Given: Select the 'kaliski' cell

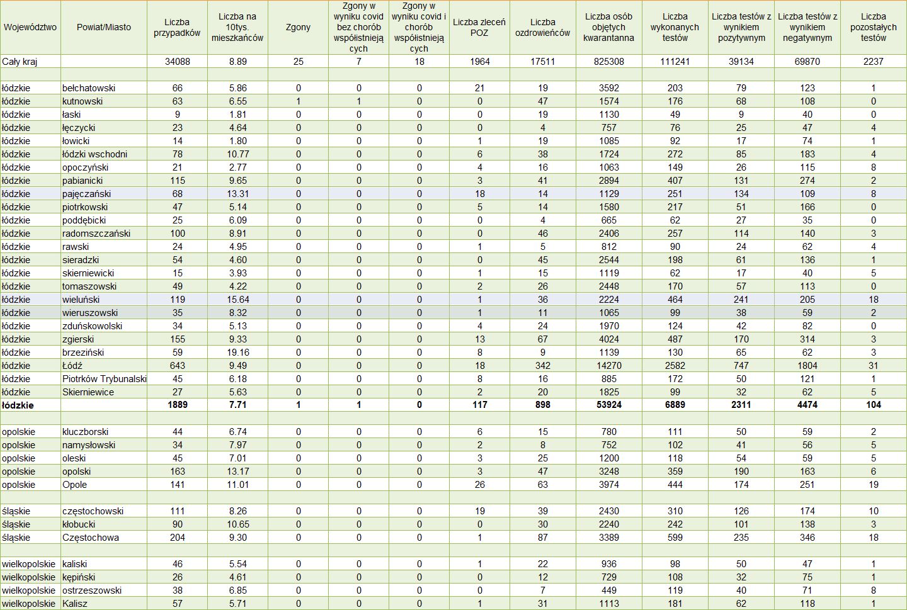Looking at the screenshot, I should [104, 564].
